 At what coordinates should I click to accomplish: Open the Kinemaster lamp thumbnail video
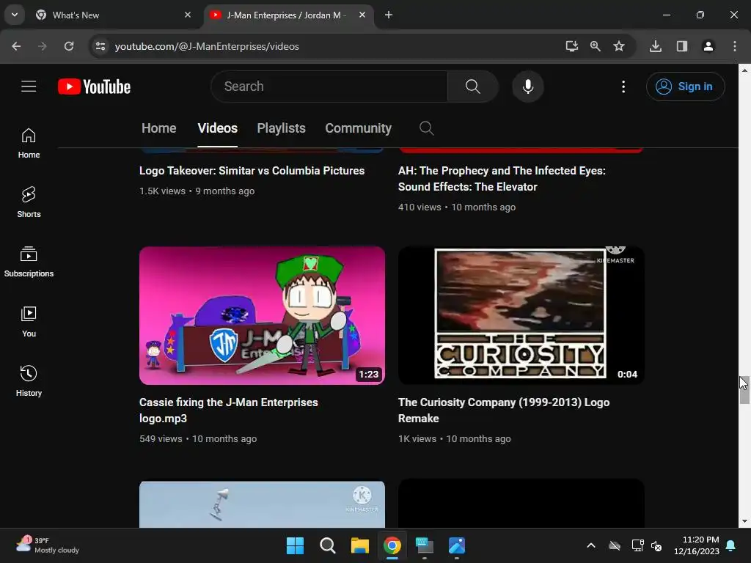(x=262, y=504)
